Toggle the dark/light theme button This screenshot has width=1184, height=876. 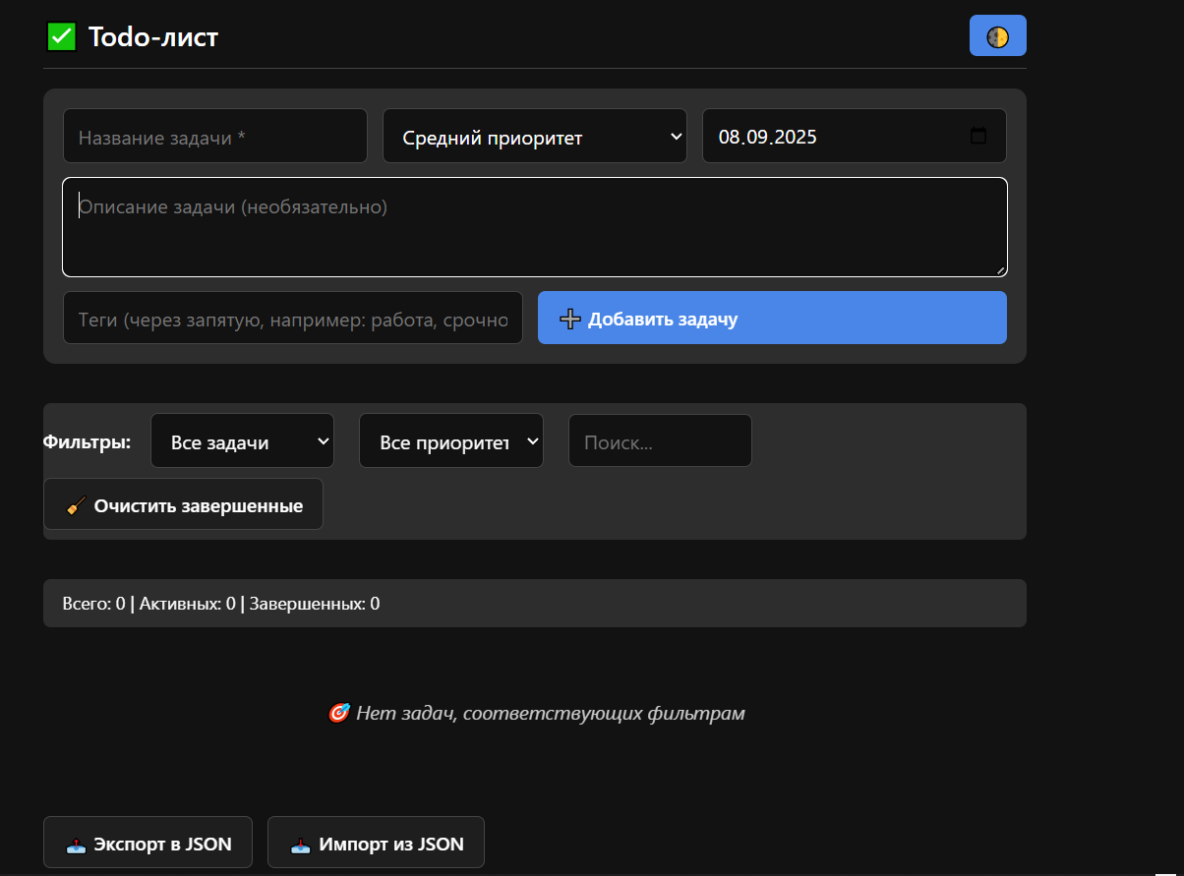click(x=997, y=36)
